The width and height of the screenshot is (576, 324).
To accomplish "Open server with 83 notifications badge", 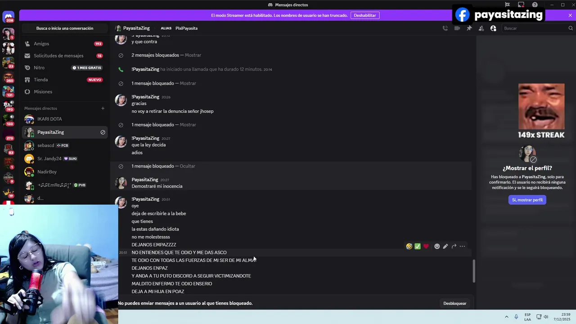I will (x=9, y=148).
